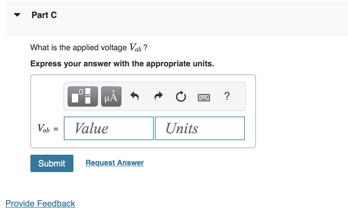Submit your answer
The height and width of the screenshot is (217, 348).
coord(51,163)
